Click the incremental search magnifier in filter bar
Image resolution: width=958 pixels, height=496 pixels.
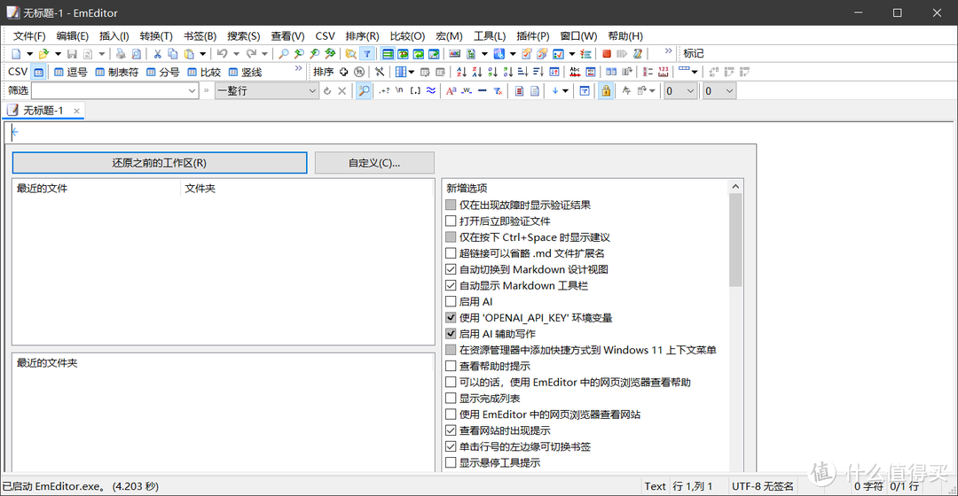[x=364, y=91]
